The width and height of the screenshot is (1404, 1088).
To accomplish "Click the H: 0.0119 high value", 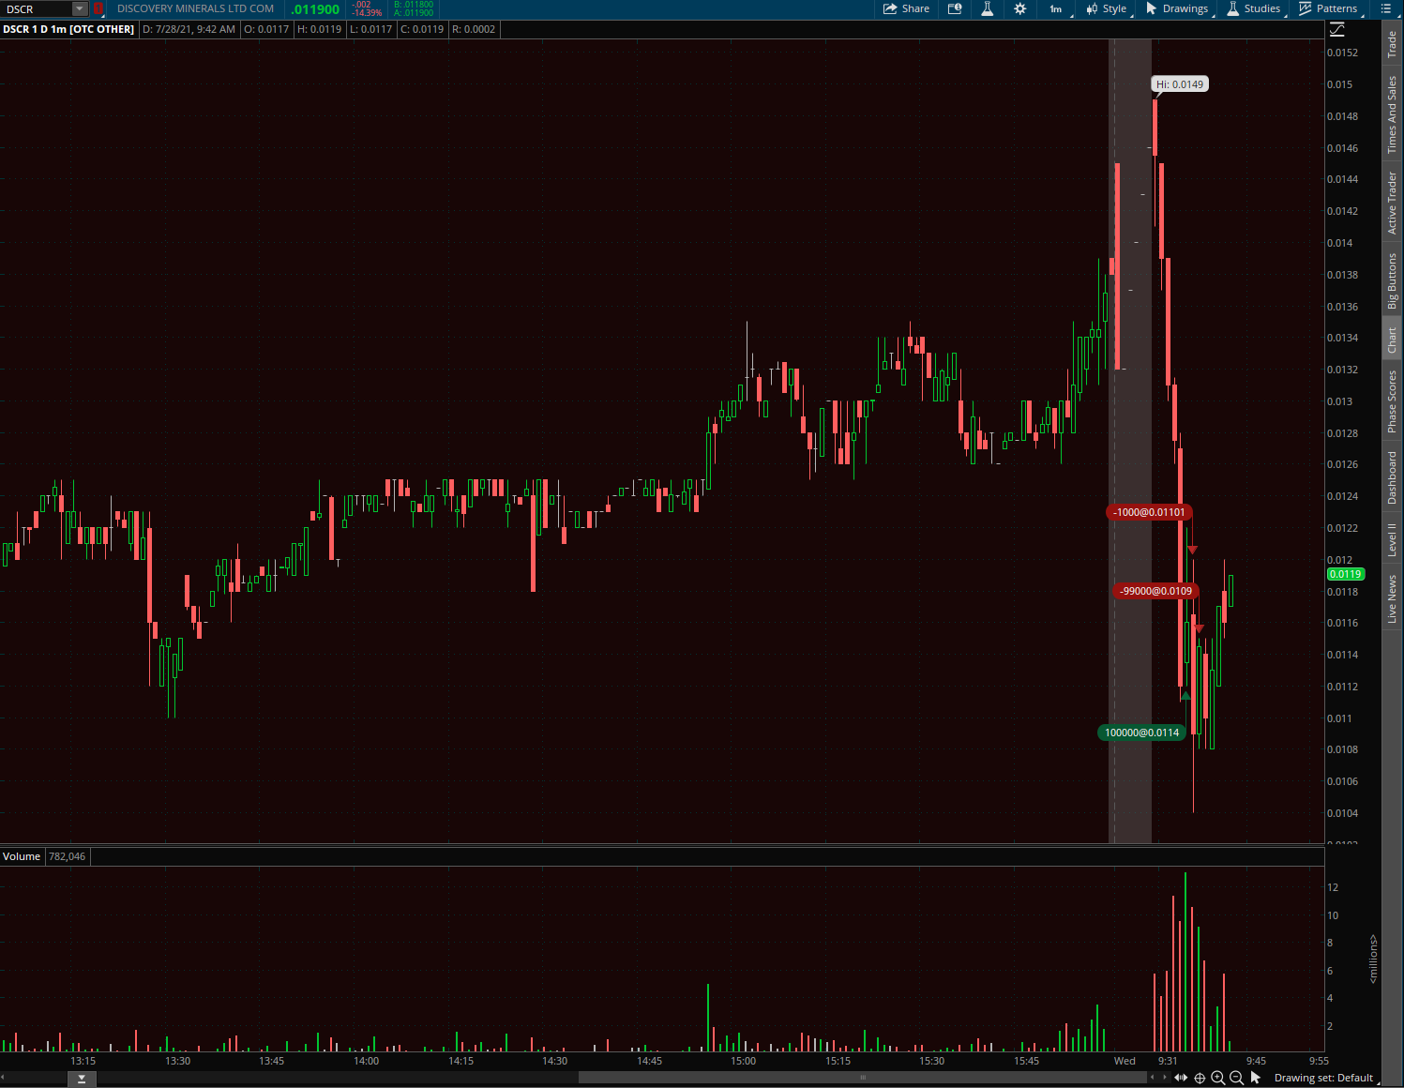I will [x=320, y=29].
